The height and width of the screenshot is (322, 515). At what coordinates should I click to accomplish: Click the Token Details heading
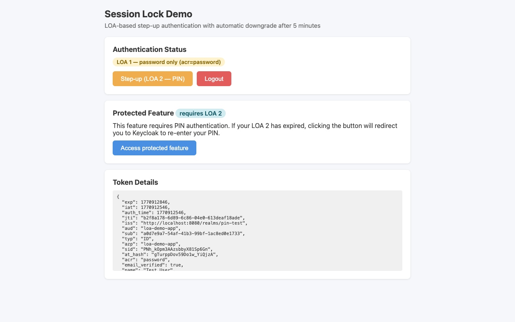(x=135, y=182)
